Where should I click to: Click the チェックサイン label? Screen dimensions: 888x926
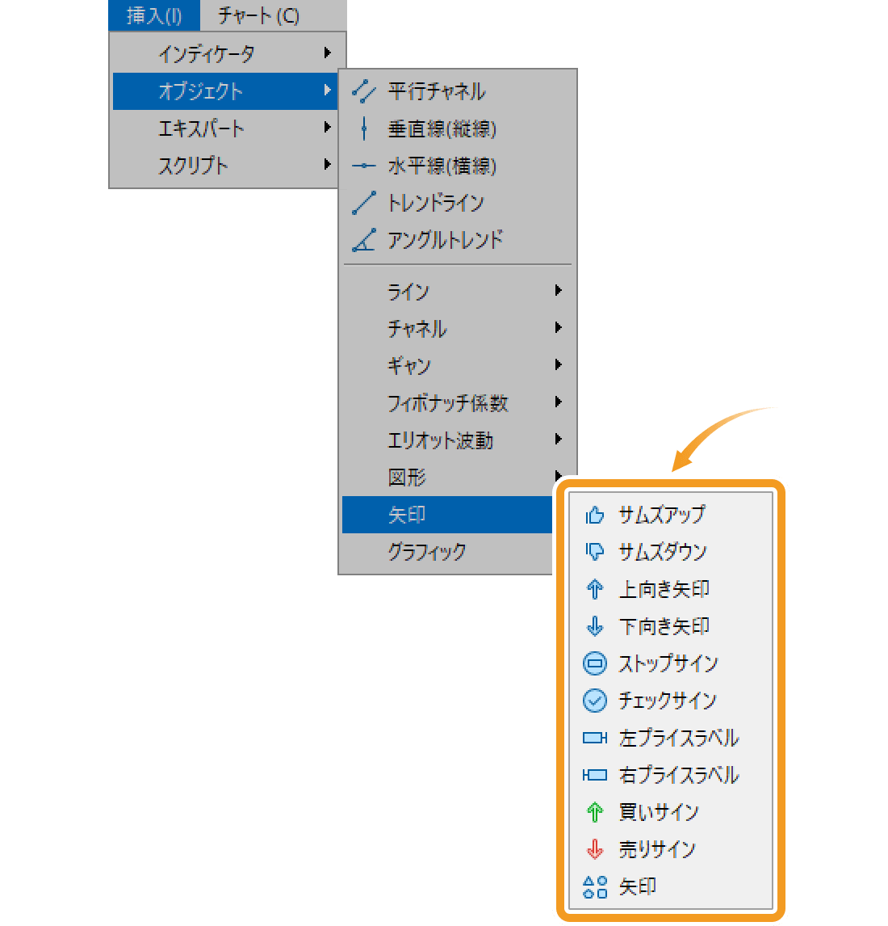[x=668, y=701]
